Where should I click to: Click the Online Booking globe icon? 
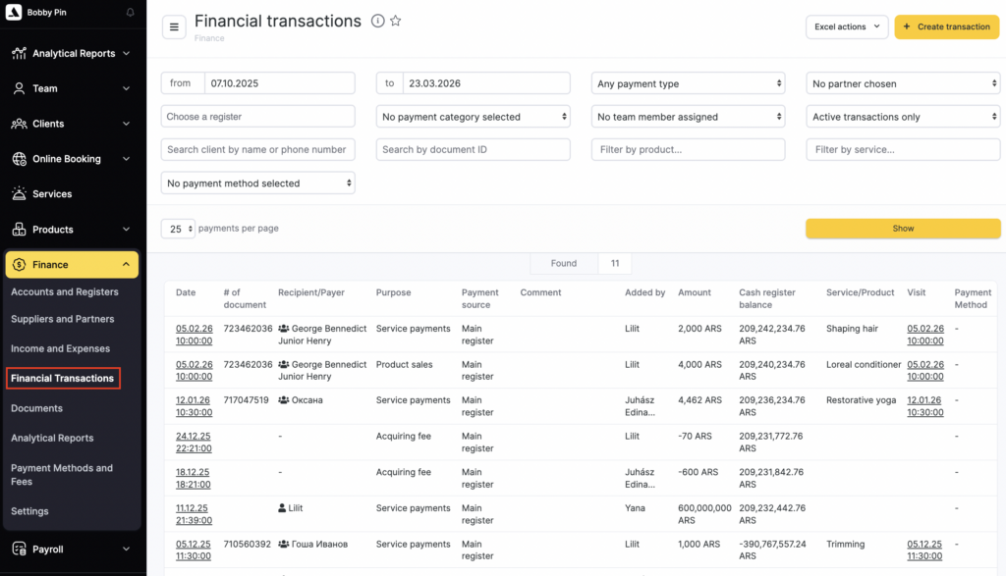click(19, 159)
